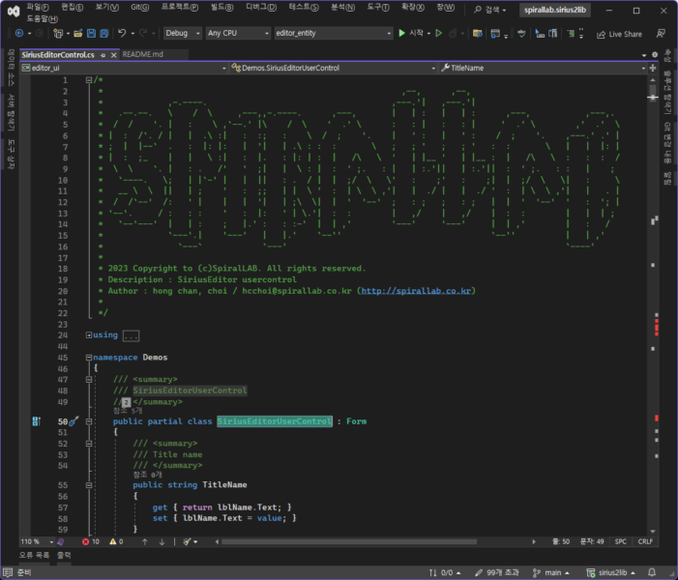Switch to the README.md tab
678x580 pixels.
click(143, 54)
